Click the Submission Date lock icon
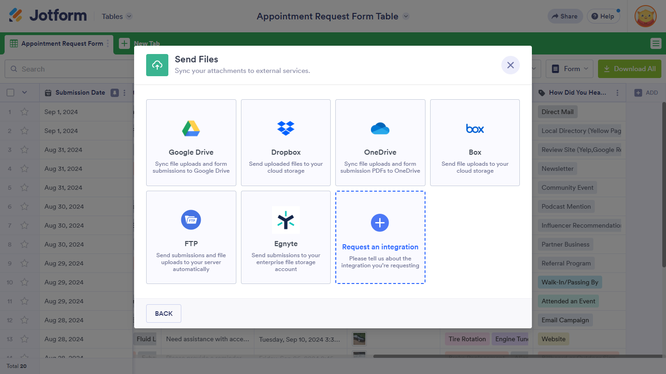Image resolution: width=666 pixels, height=374 pixels. coord(115,93)
